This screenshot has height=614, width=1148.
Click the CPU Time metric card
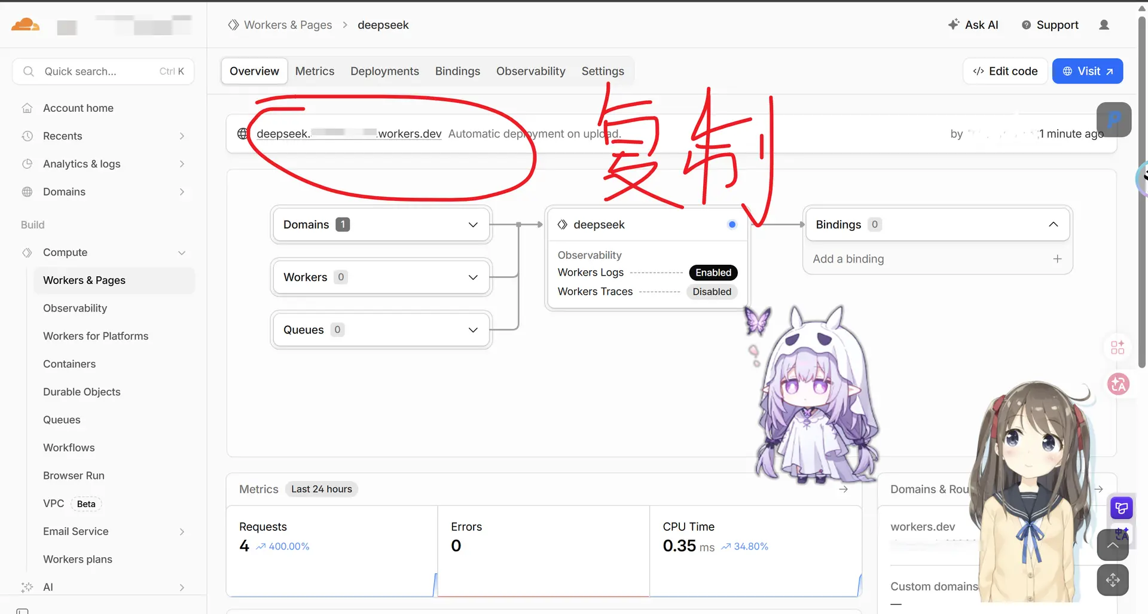click(x=756, y=551)
